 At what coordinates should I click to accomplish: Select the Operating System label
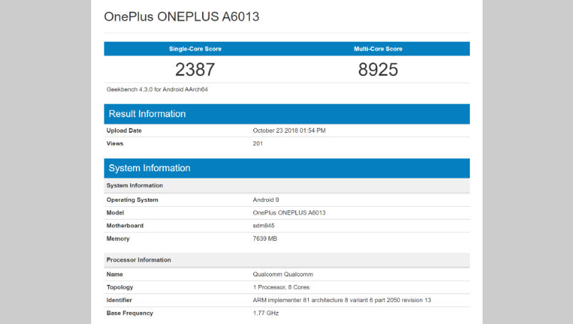(x=132, y=200)
